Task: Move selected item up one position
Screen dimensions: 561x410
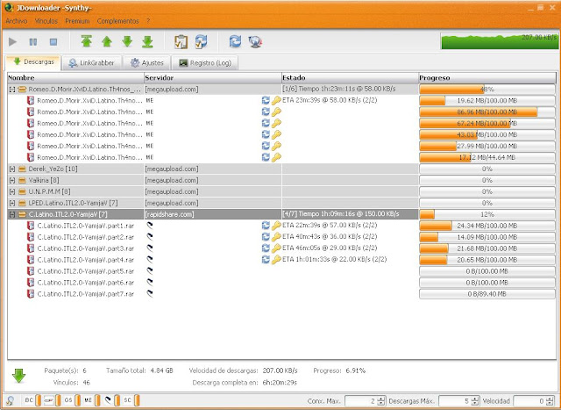Action: (x=107, y=41)
